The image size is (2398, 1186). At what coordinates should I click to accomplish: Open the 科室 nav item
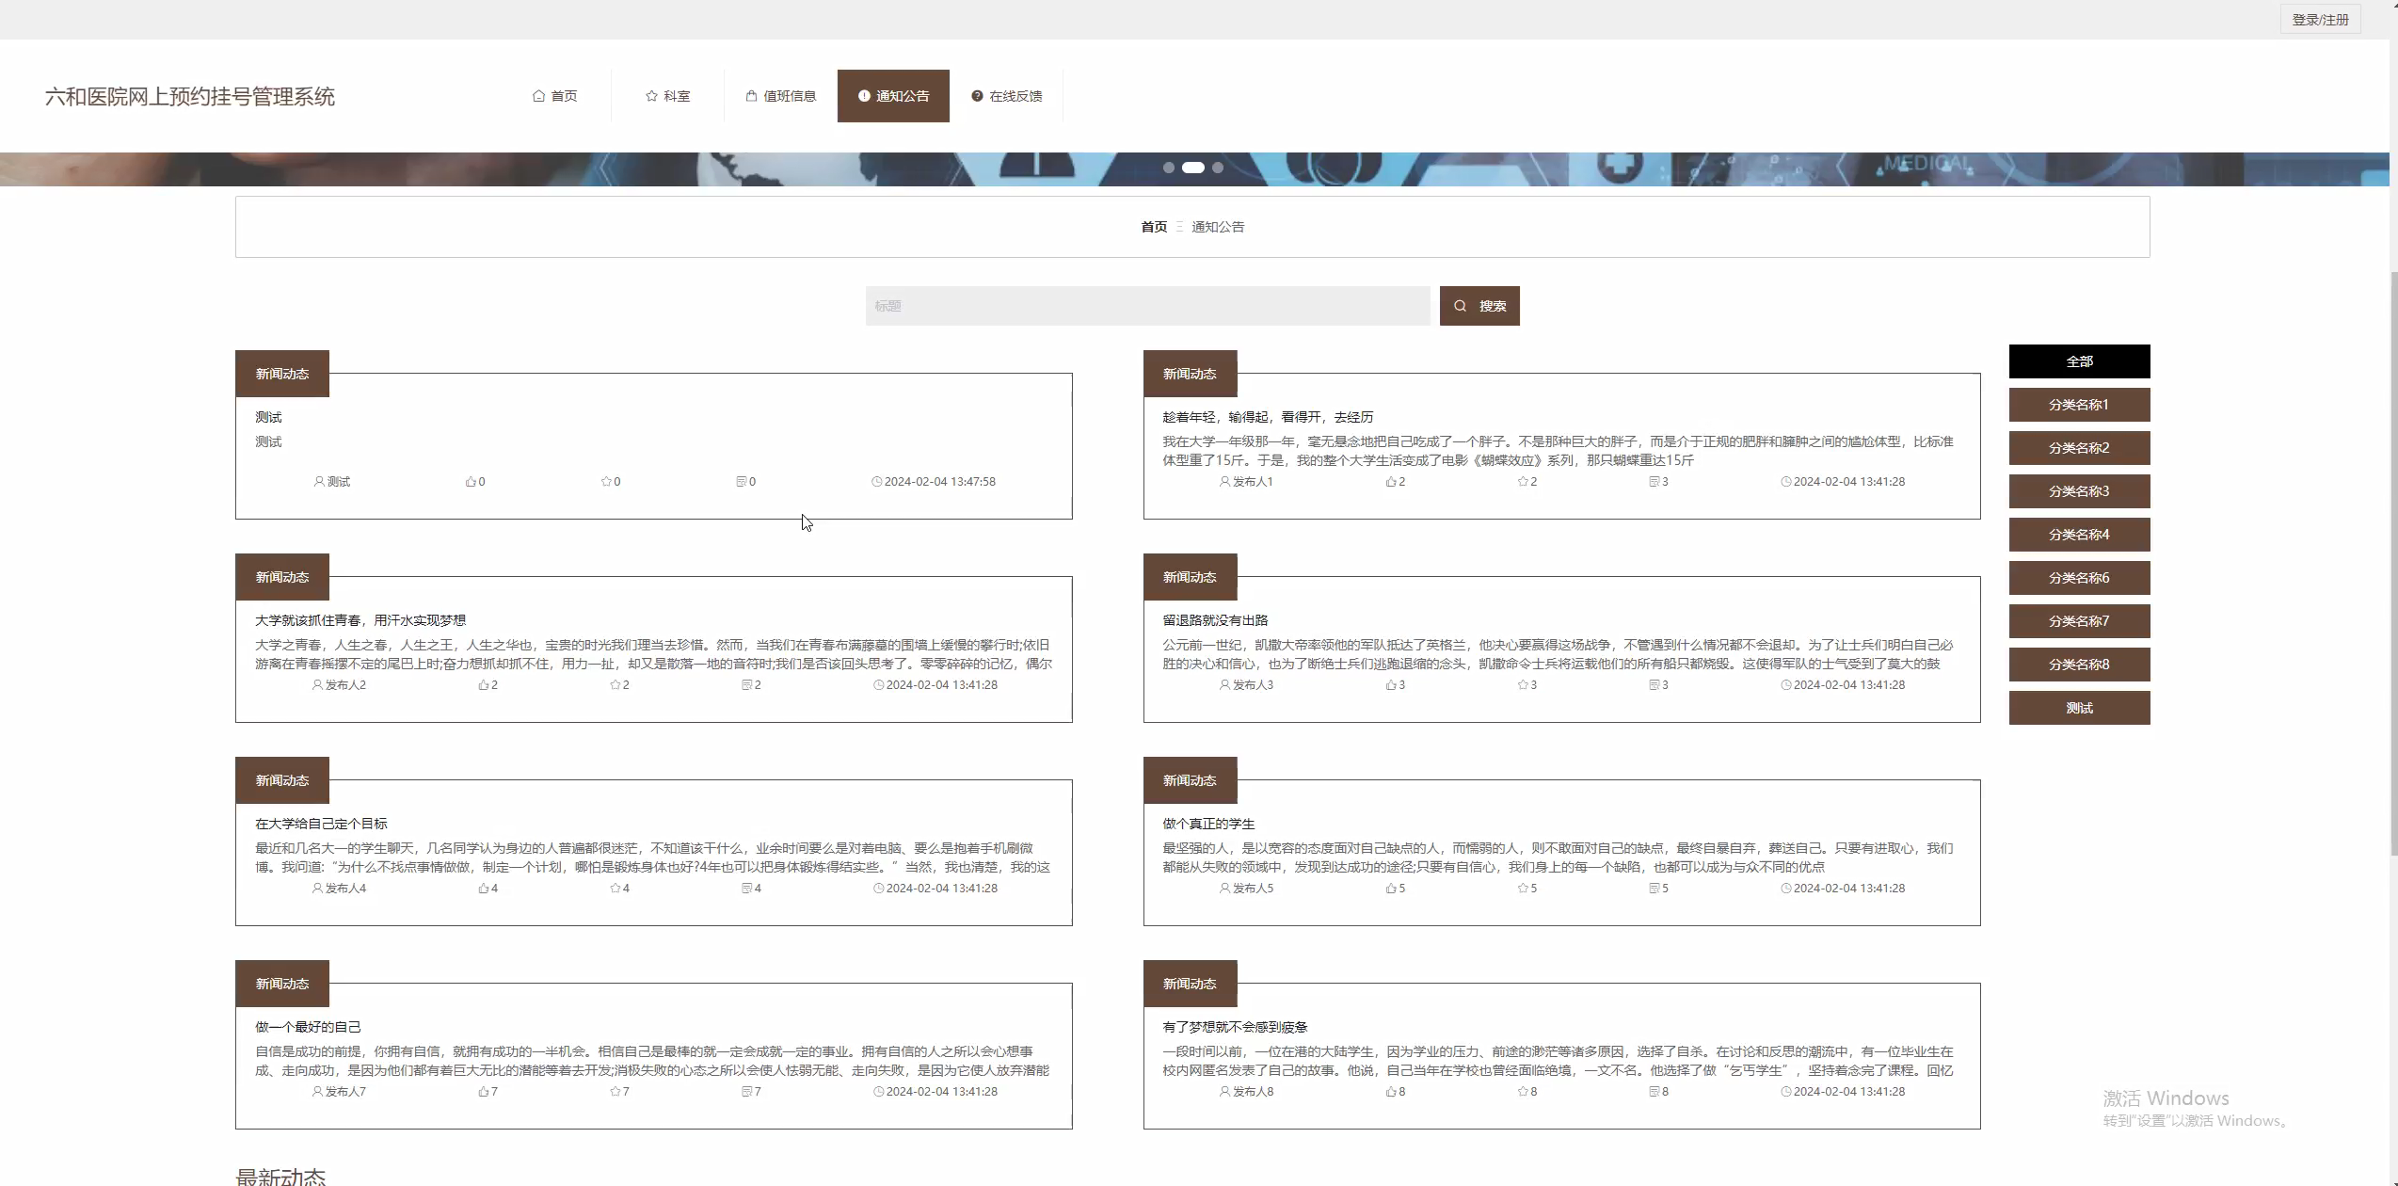667,96
